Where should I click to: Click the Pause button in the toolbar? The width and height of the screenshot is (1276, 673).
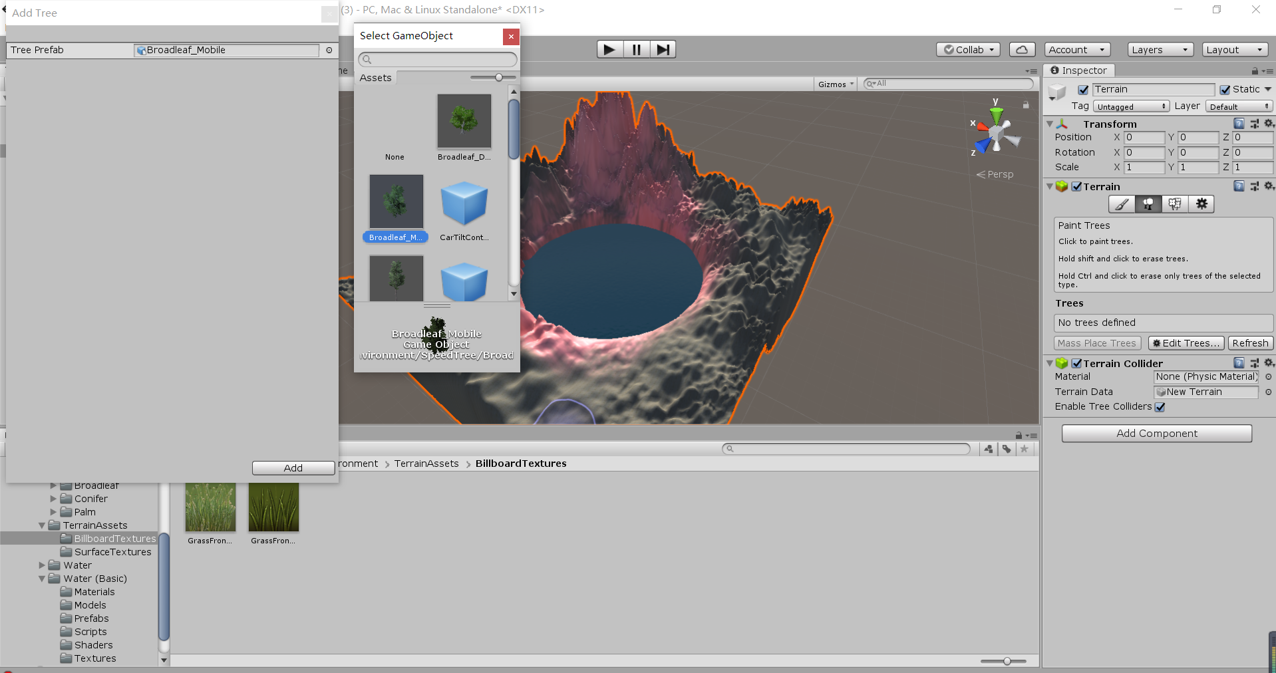click(637, 49)
